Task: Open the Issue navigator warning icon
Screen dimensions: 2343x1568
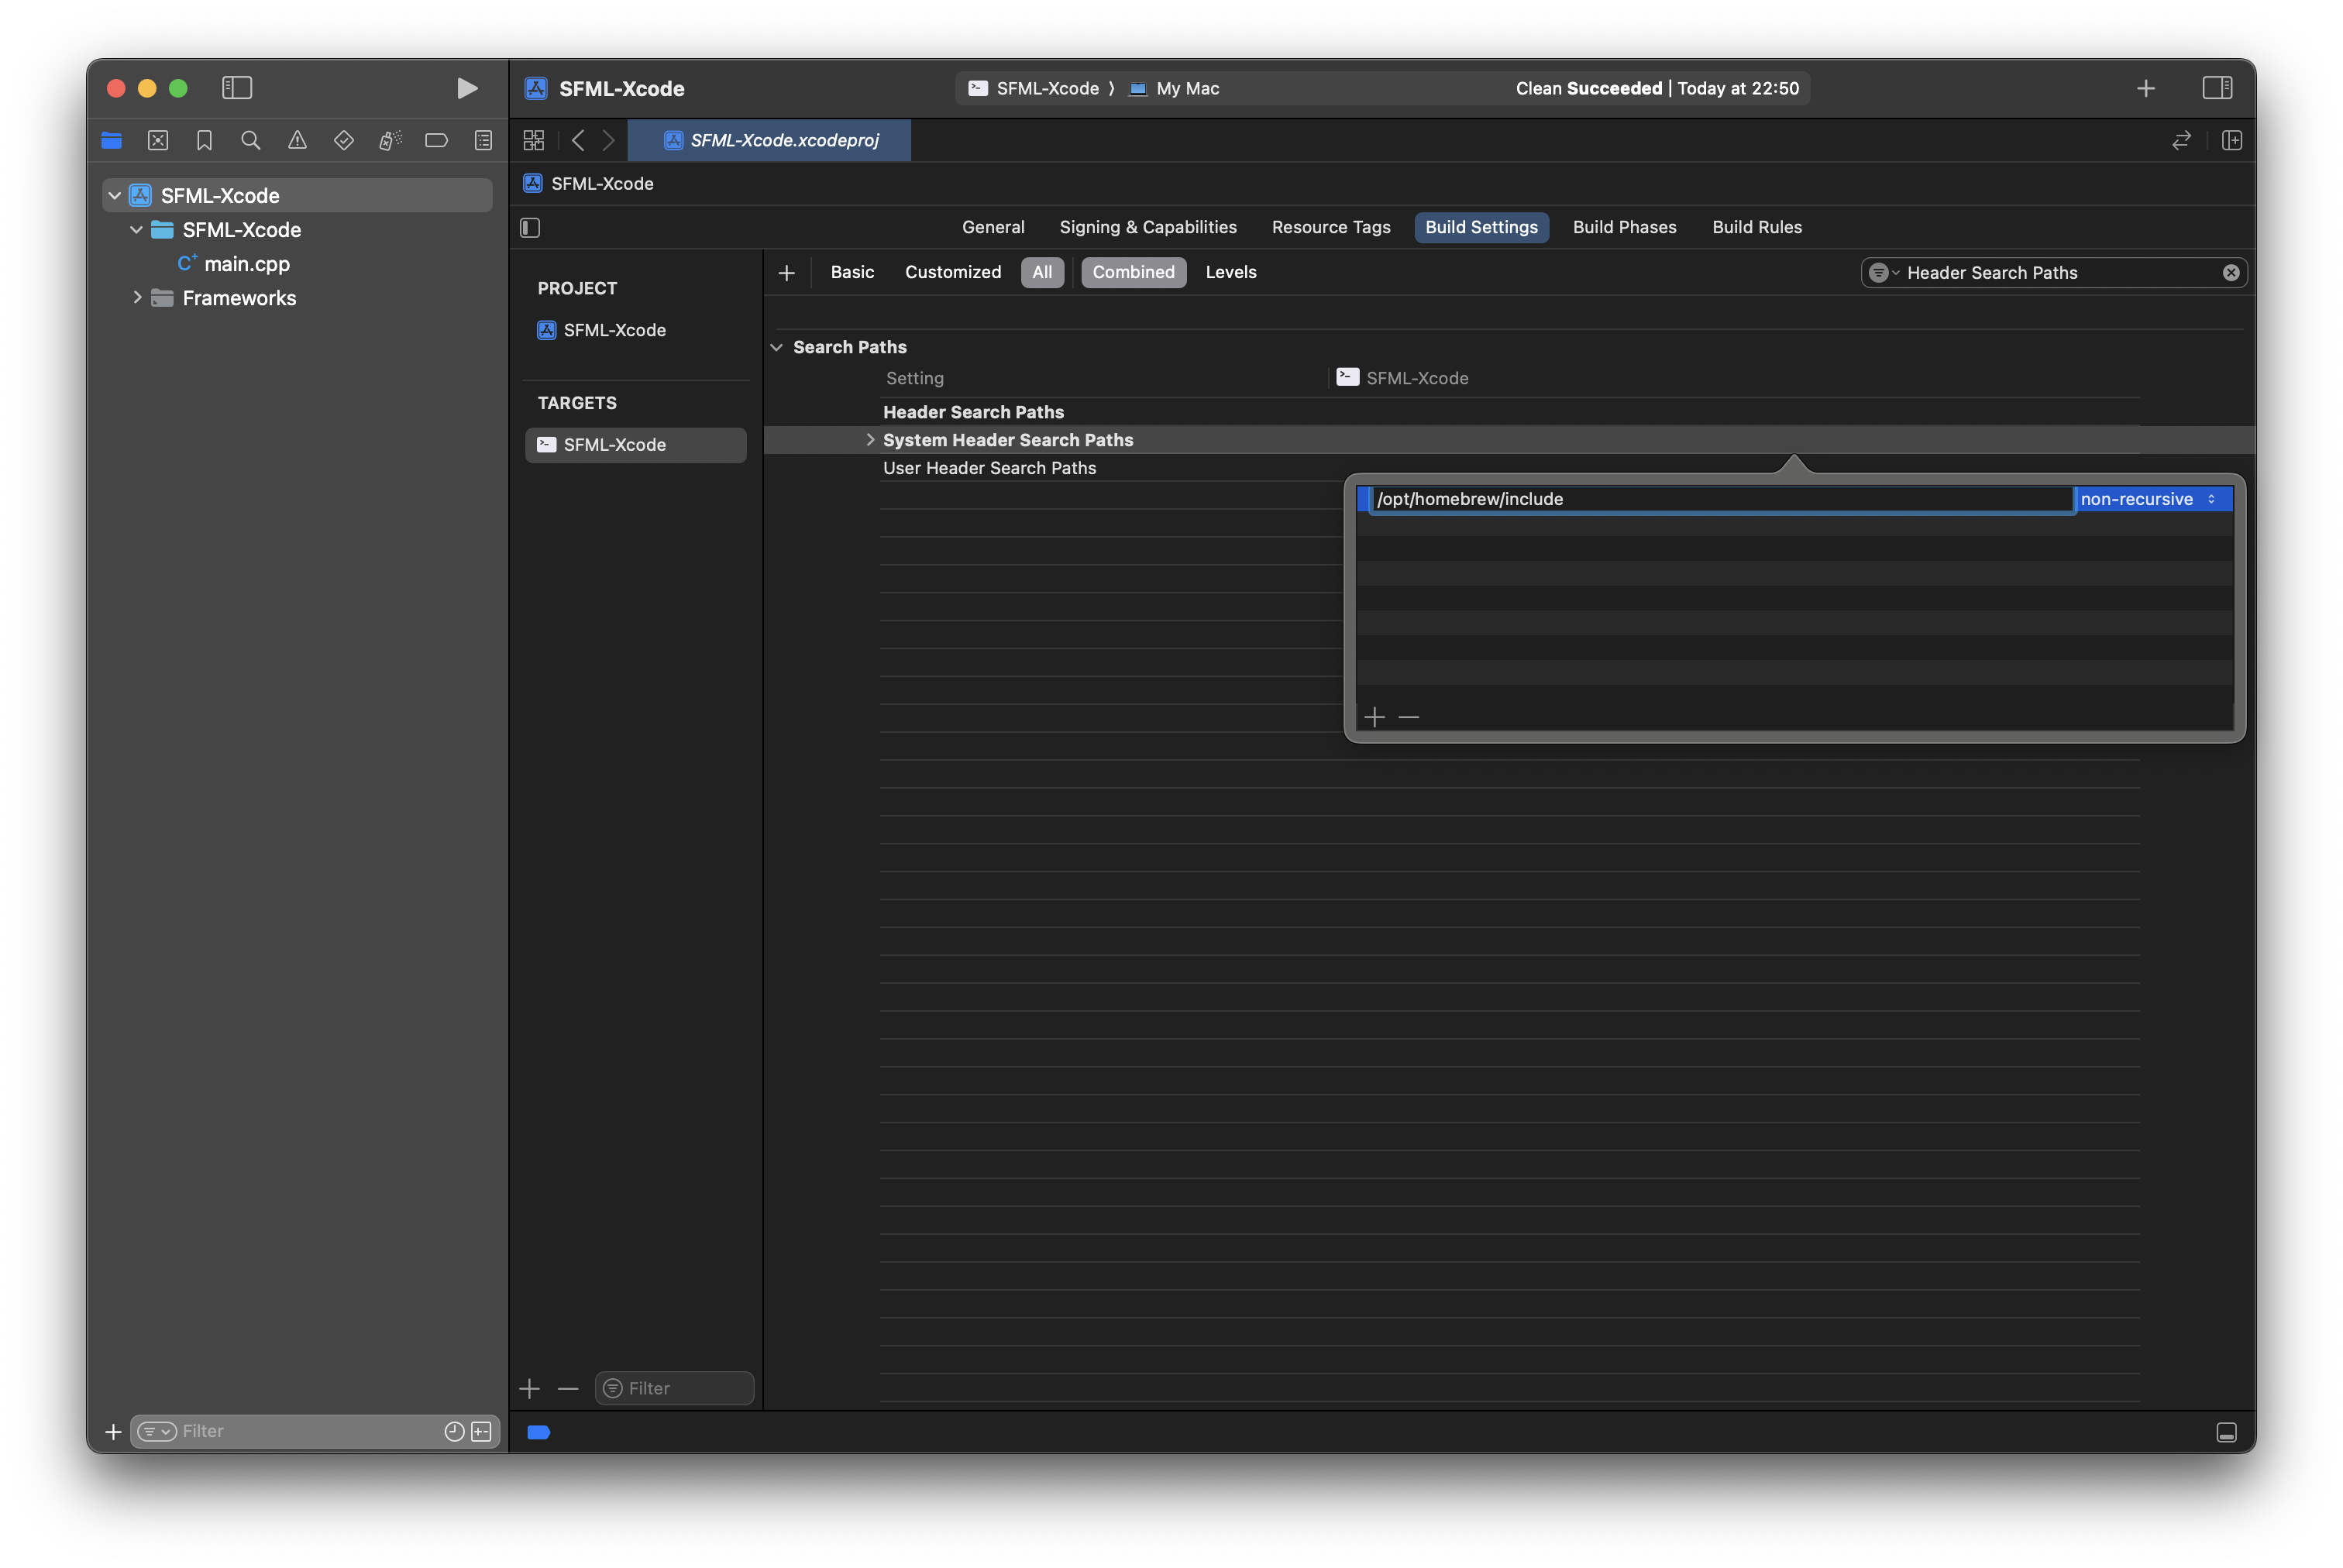Action: point(297,140)
